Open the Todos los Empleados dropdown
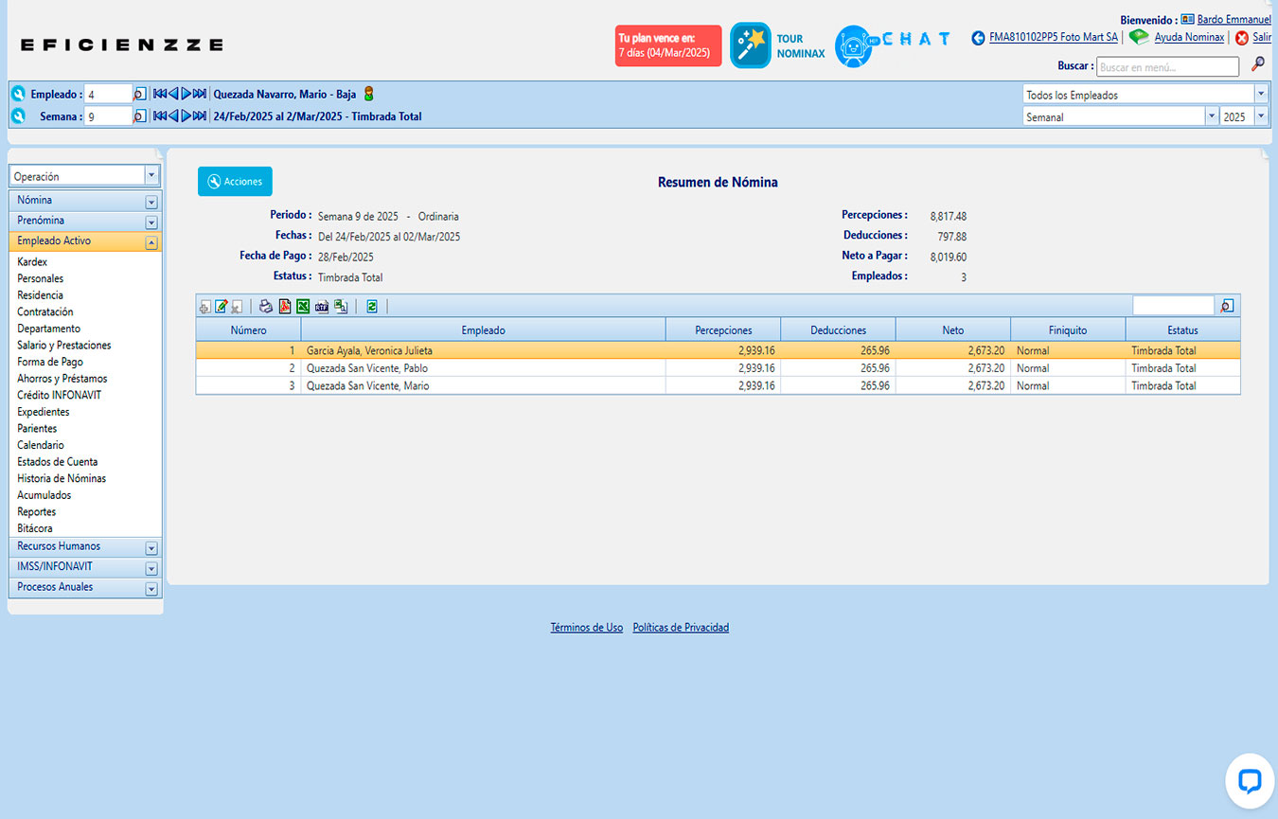This screenshot has height=819, width=1278. pos(1260,95)
